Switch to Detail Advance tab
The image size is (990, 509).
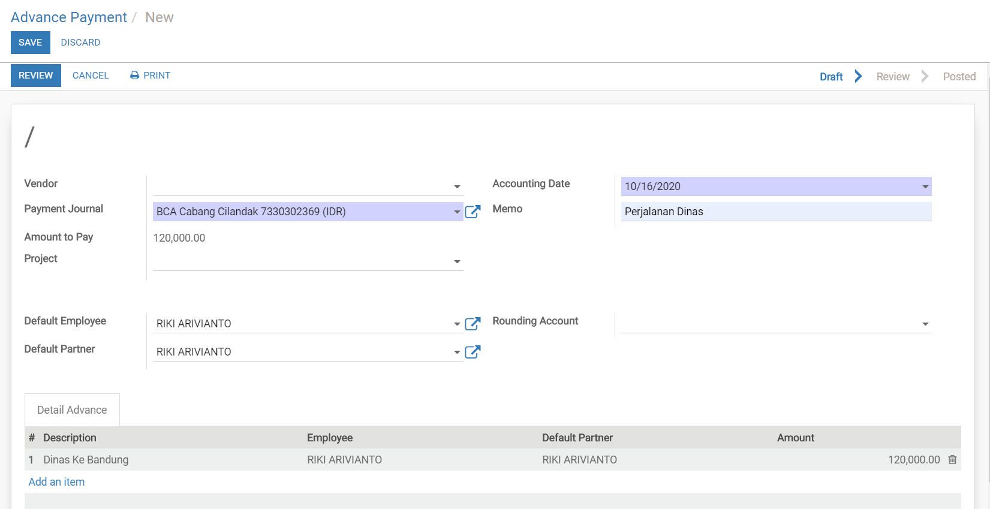click(x=72, y=410)
